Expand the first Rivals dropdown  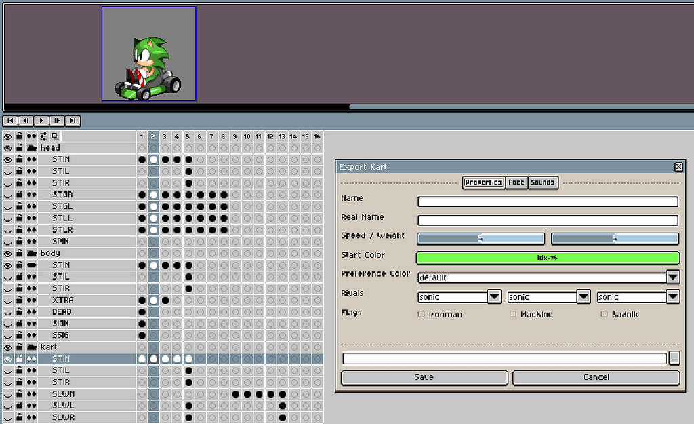[494, 297]
